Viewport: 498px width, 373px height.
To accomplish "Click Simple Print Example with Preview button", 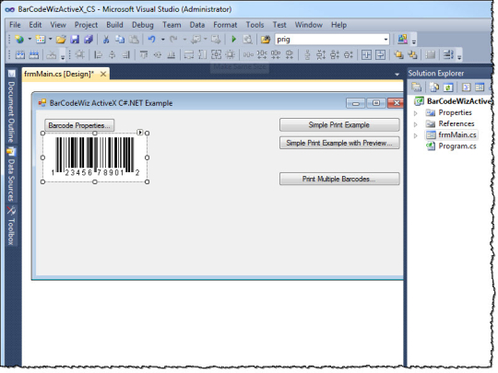I will 339,143.
